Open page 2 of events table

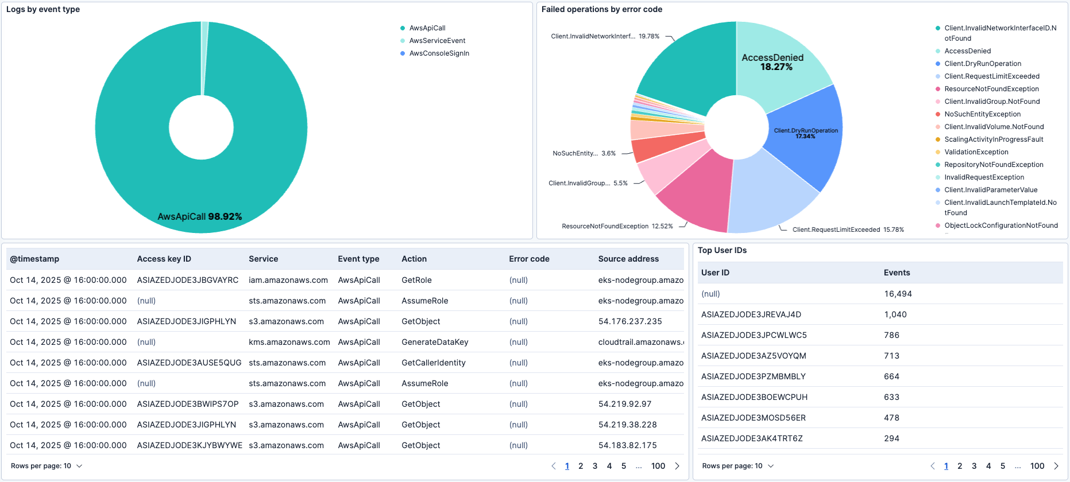(x=581, y=466)
